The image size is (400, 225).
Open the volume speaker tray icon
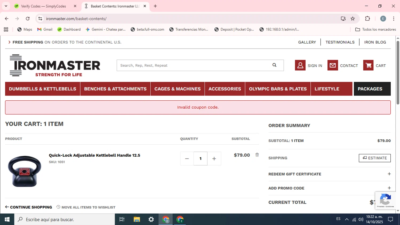point(361,219)
